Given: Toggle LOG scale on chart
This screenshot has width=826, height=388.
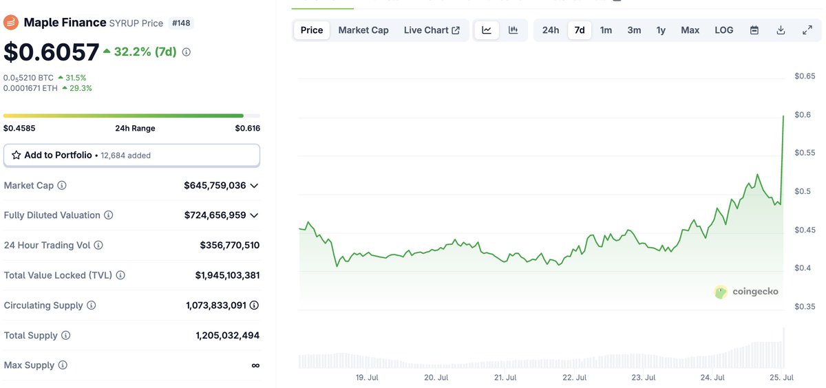Looking at the screenshot, I should tap(724, 30).
